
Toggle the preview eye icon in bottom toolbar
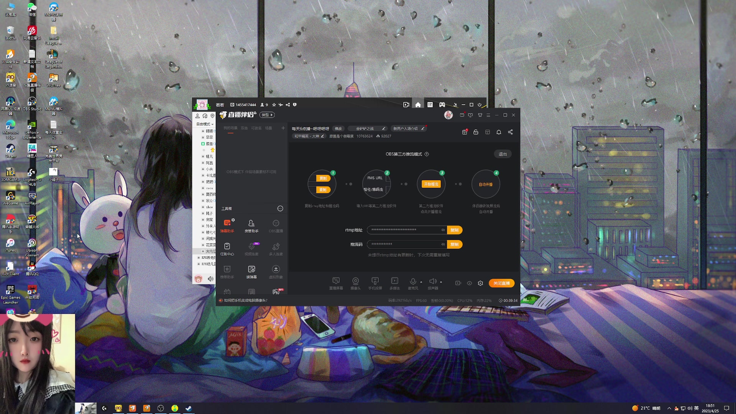click(x=470, y=283)
